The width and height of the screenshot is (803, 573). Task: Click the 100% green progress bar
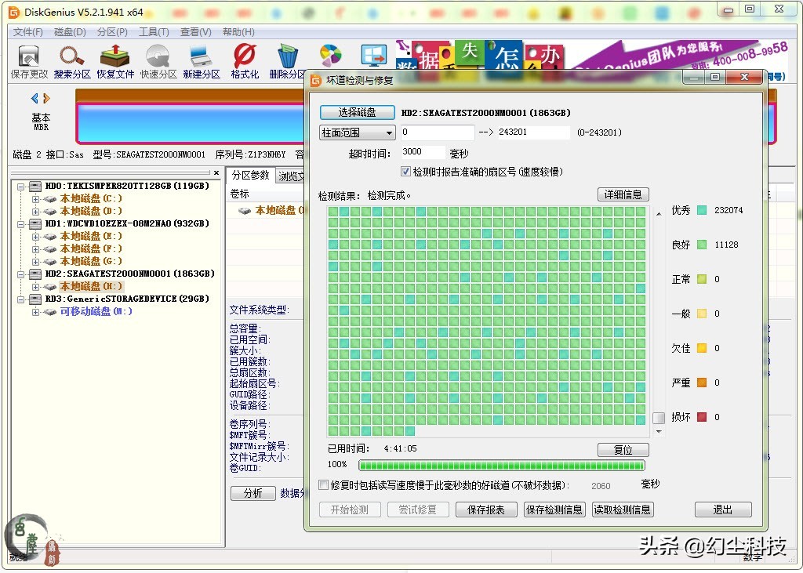coord(501,465)
